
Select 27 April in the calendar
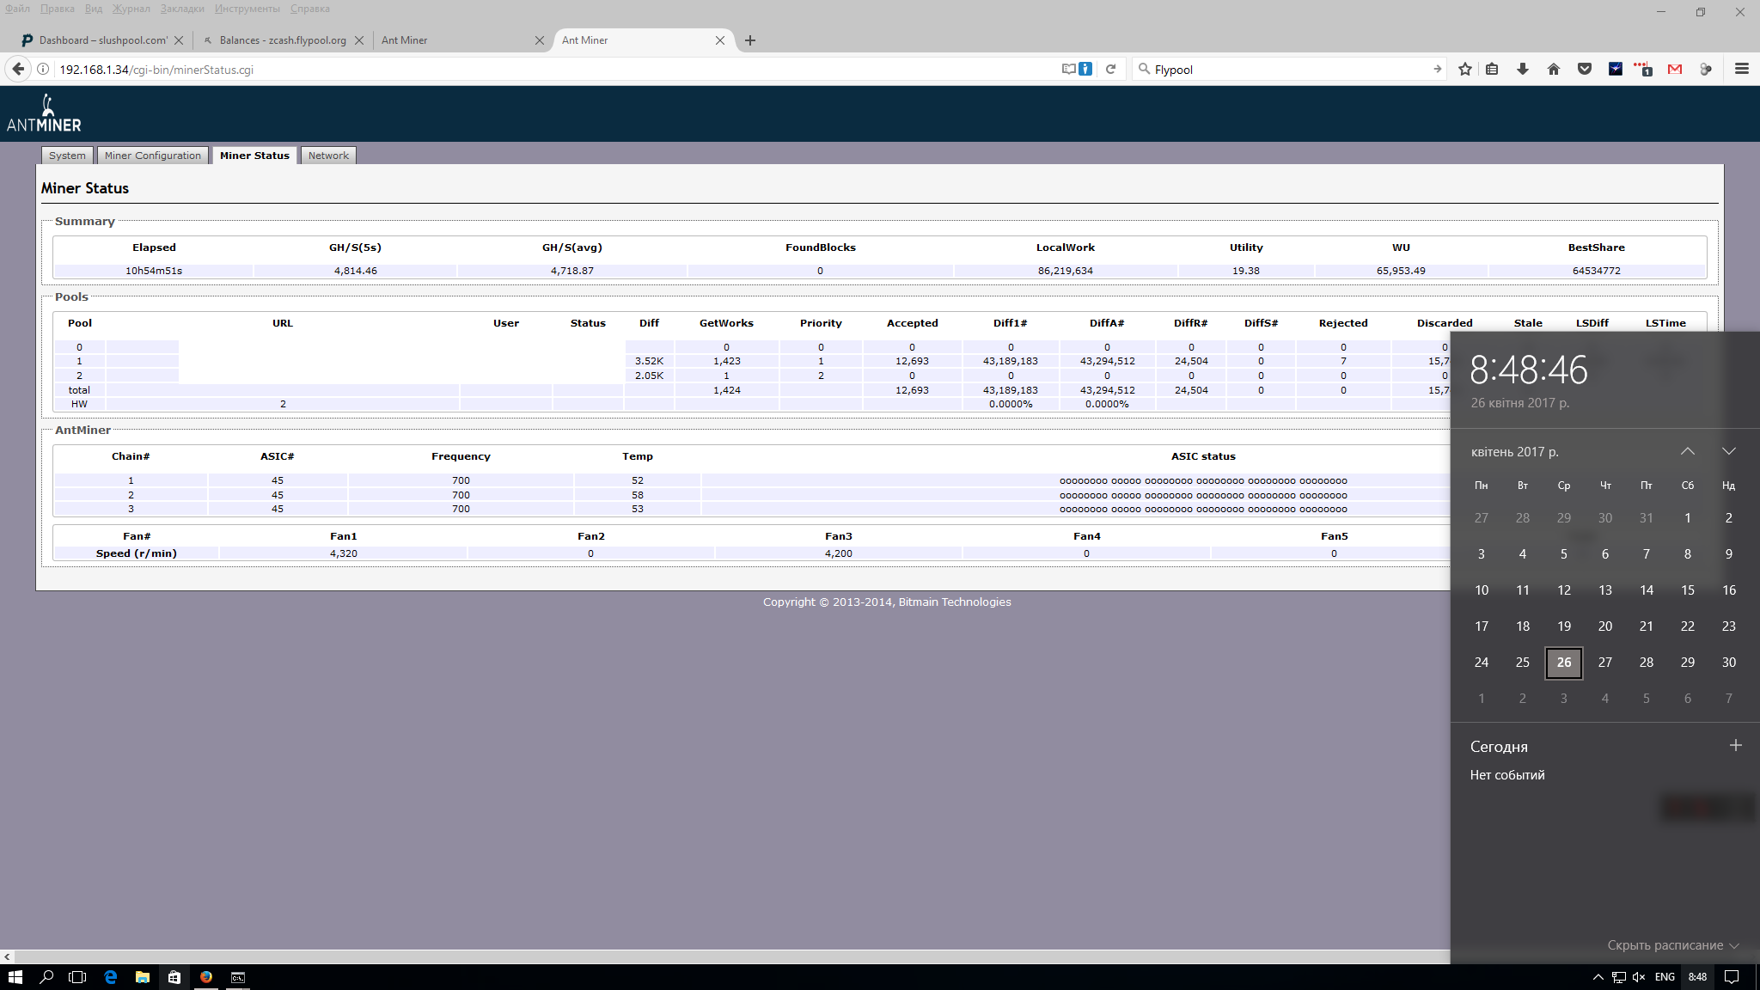point(1604,663)
